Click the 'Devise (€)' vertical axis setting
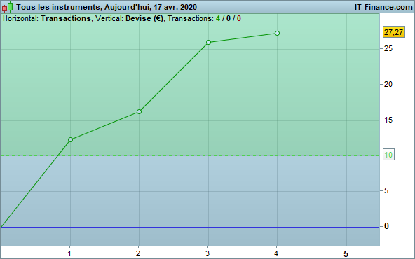This screenshot has width=415, height=259. [144, 18]
